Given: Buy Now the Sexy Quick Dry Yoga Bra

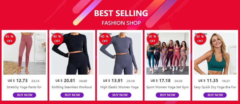Looking at the screenshot, I should point(215,95).
